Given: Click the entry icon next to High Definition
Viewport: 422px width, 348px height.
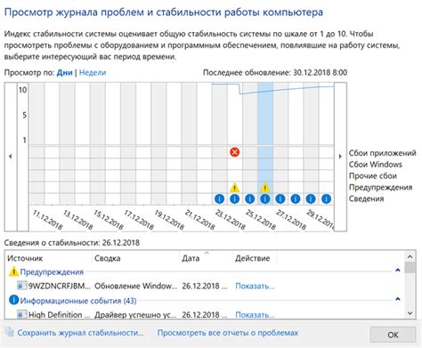Looking at the screenshot, I should (x=21, y=314).
